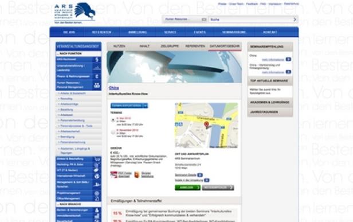Expand the Top Aktuelle Seminare panel
Image resolution: width=353 pixels, height=222 pixels.
pyautogui.click(x=270, y=81)
